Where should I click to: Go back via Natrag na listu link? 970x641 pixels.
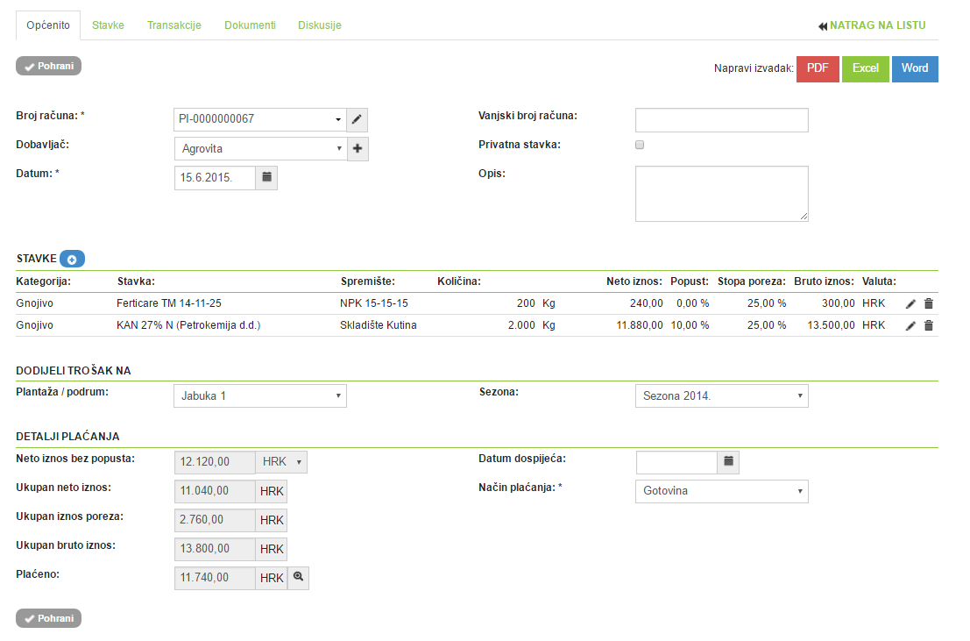coord(872,26)
